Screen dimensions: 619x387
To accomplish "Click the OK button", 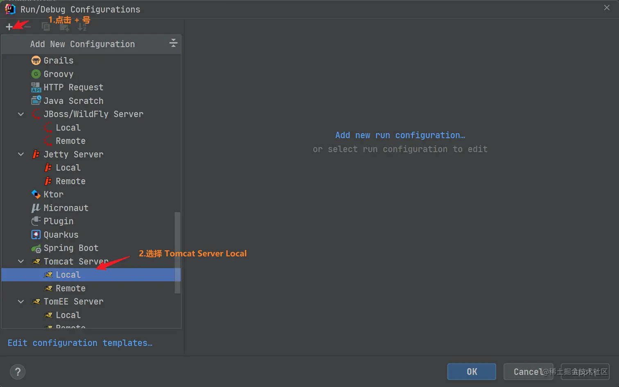I will click(x=472, y=371).
